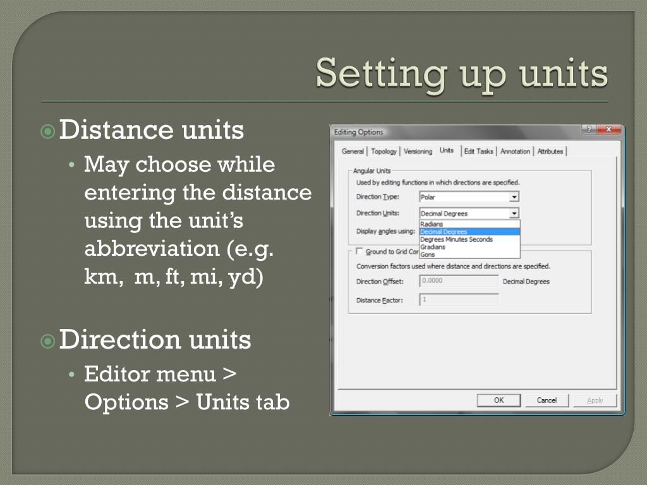Click the dialog help question-mark icon

pyautogui.click(x=589, y=129)
